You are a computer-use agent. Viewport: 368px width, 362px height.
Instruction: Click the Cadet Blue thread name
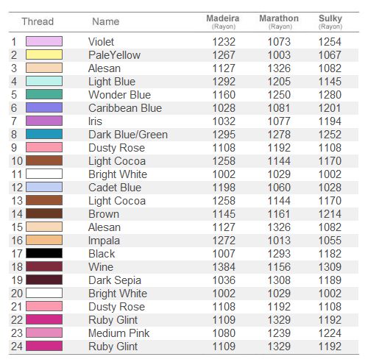tap(115, 188)
